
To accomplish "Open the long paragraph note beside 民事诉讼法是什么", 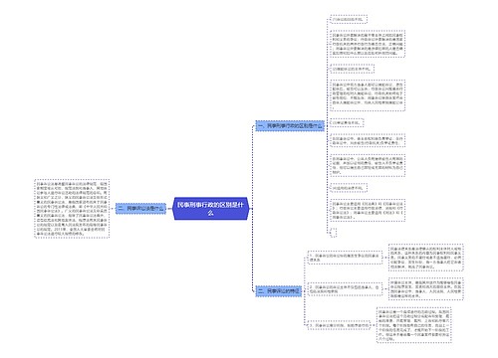I will coord(72,209).
